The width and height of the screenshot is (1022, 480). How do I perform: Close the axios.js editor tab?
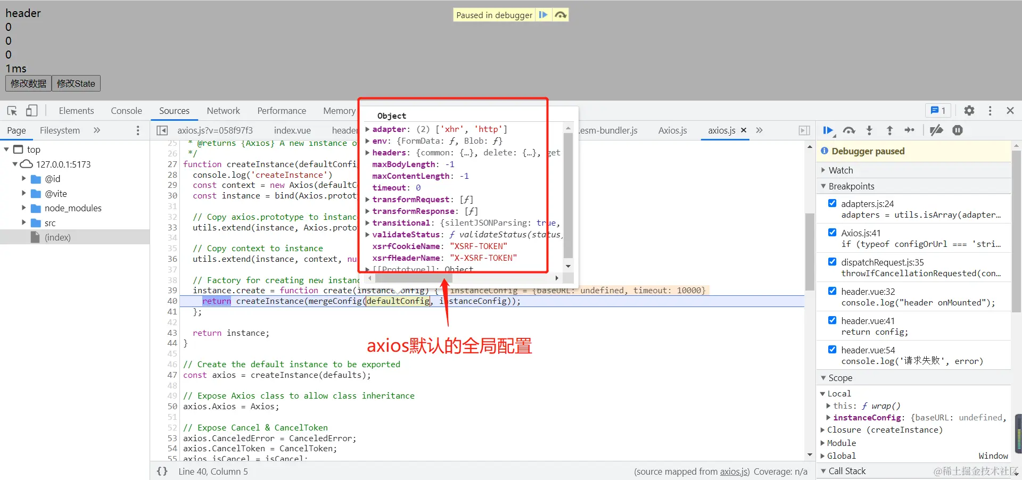[744, 130]
